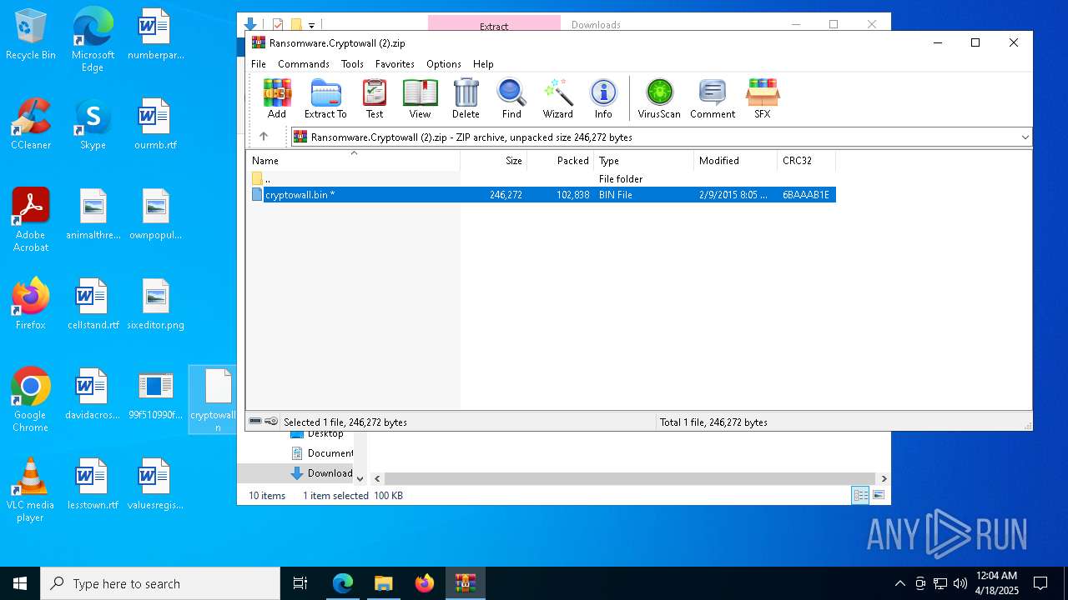Show hidden system tray icons
The image size is (1068, 600).
(x=899, y=583)
